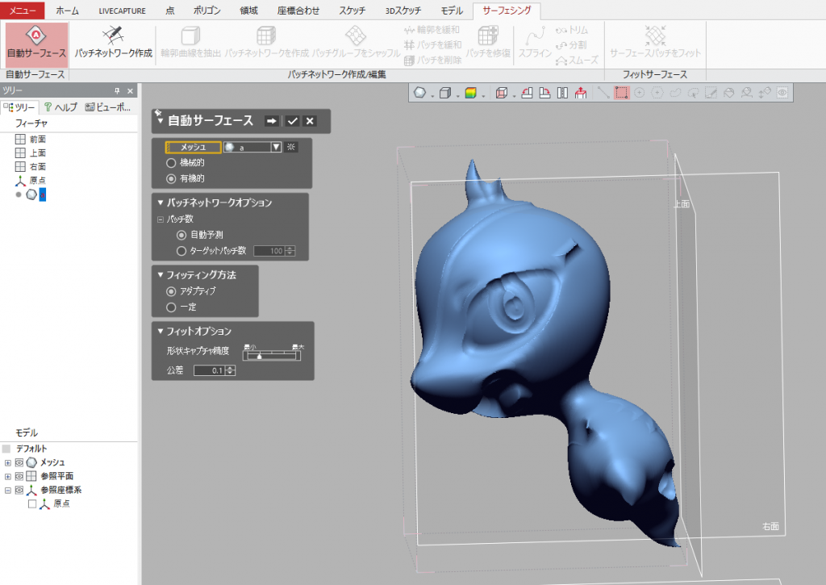This screenshot has height=585, width=826.
Task: Select the polygon selection tool icon
Action: click(657, 93)
